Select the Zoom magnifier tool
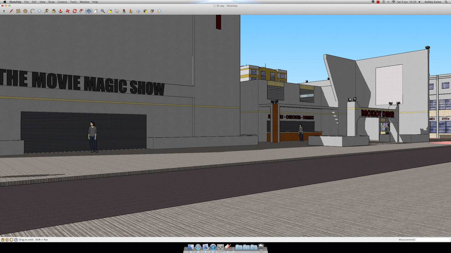The width and height of the screenshot is (451, 253). point(103,11)
